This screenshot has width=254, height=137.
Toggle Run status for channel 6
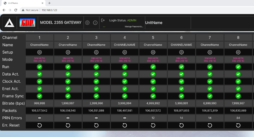[x=181, y=67]
